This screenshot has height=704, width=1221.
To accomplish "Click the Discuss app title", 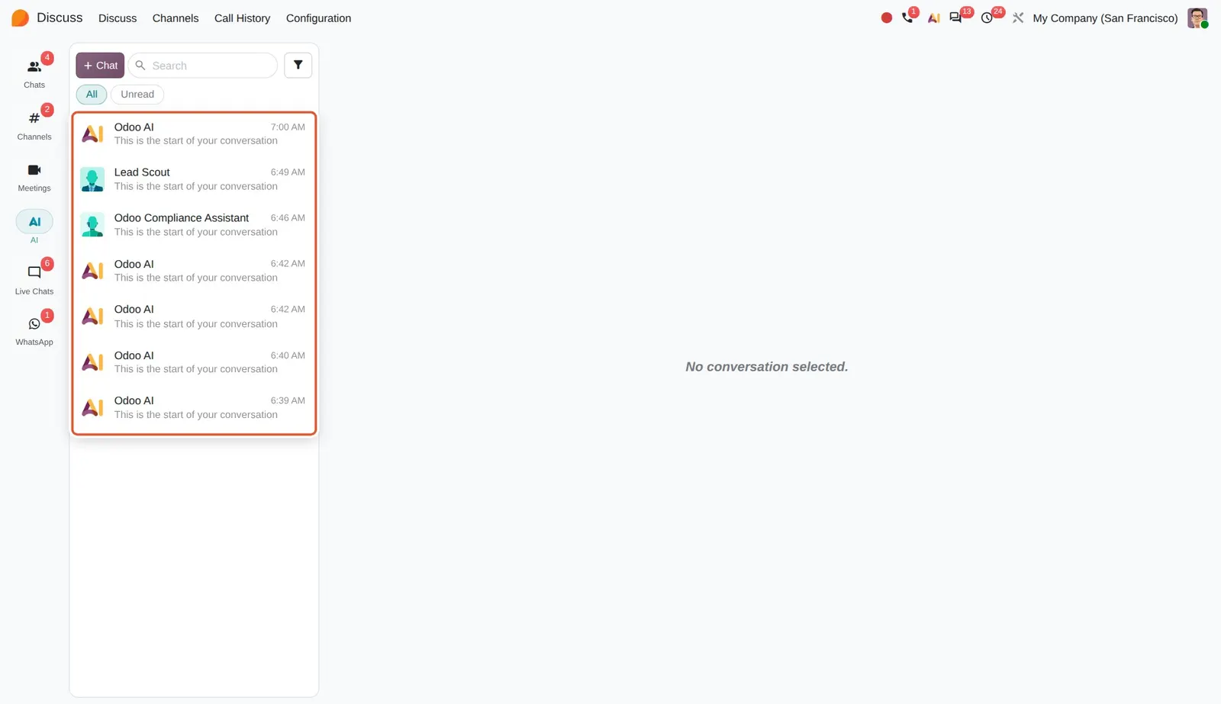I will pos(60,18).
